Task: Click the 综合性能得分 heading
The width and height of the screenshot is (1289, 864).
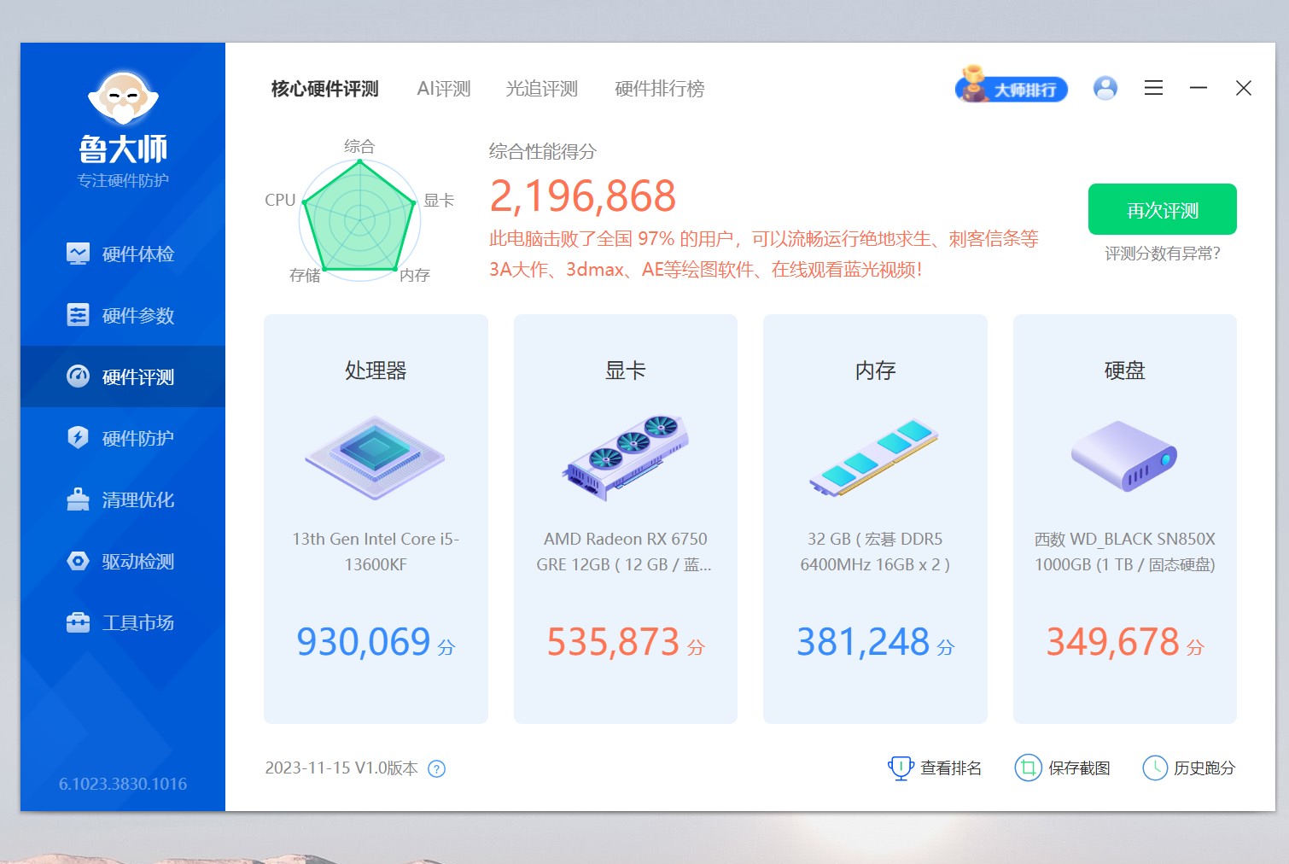Action: (x=543, y=152)
